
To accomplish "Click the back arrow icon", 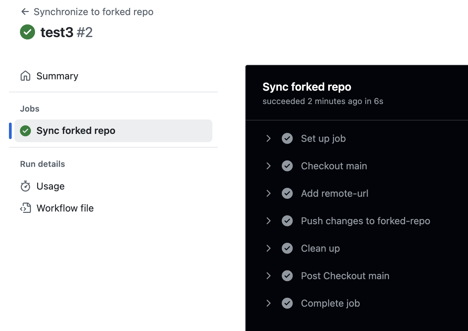I will pyautogui.click(x=25, y=12).
